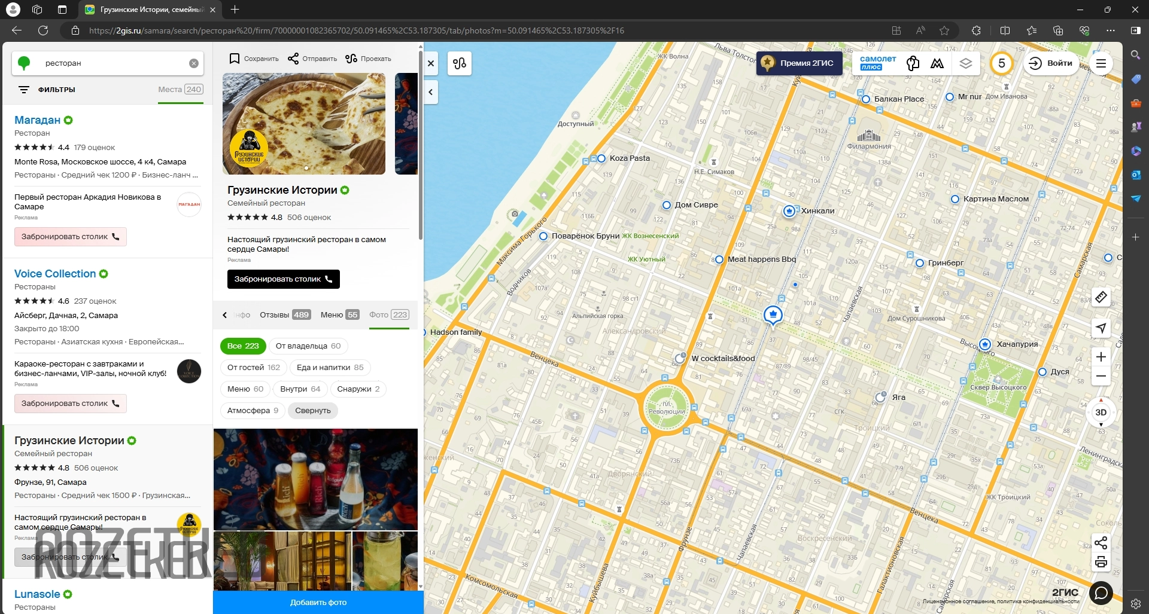Image resolution: width=1149 pixels, height=614 pixels.
Task: Toggle 3D map view
Action: (x=1101, y=413)
